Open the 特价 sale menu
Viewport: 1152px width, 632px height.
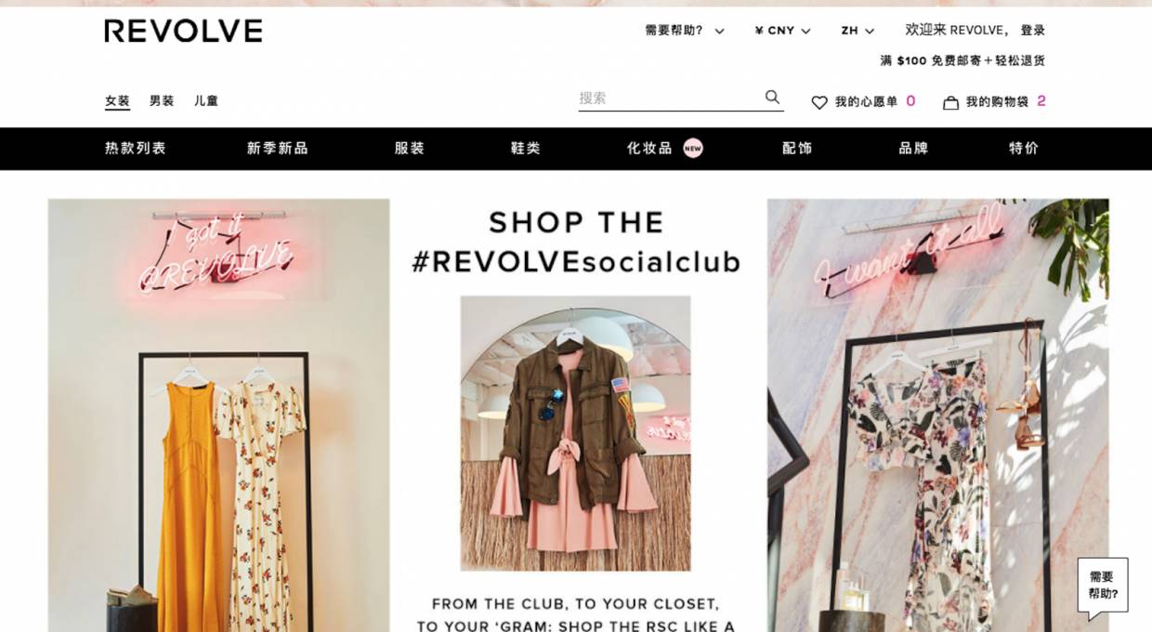[x=1024, y=148]
